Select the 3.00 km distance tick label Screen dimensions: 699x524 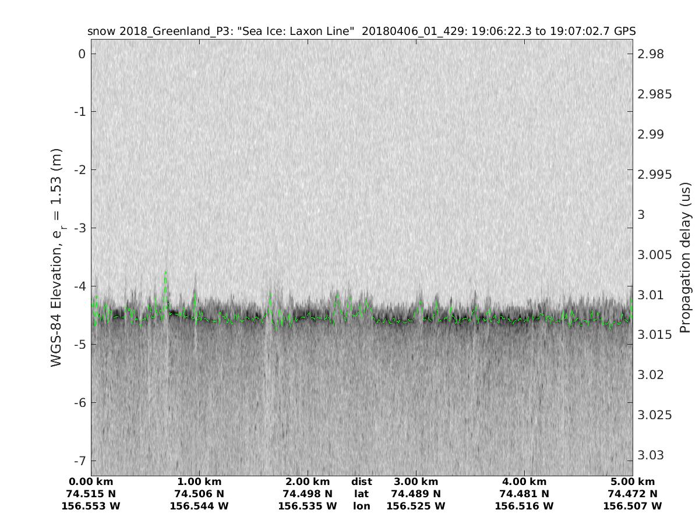click(x=416, y=482)
